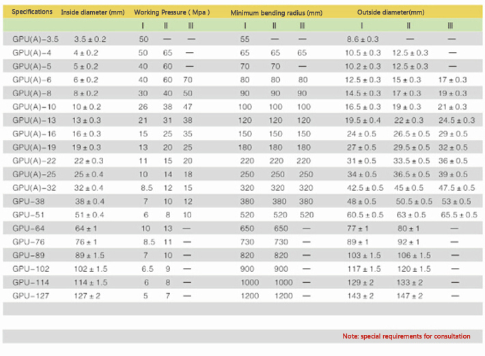The height and width of the screenshot is (356, 485).
Task: Click inside diameter value '38 ± 0.4'
Action: 89,202
